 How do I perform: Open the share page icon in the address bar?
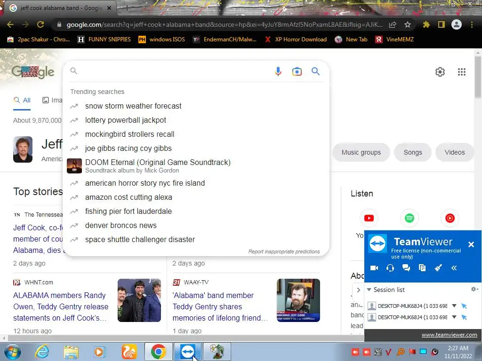393,24
